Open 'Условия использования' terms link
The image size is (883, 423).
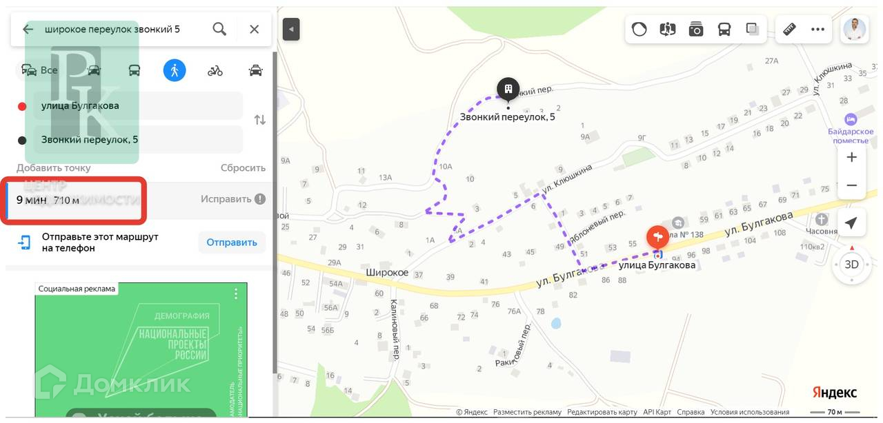tap(750, 412)
